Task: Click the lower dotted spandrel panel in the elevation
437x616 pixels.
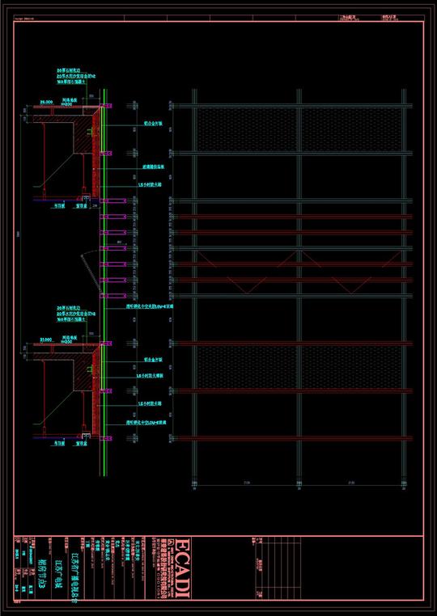Action: (x=299, y=367)
